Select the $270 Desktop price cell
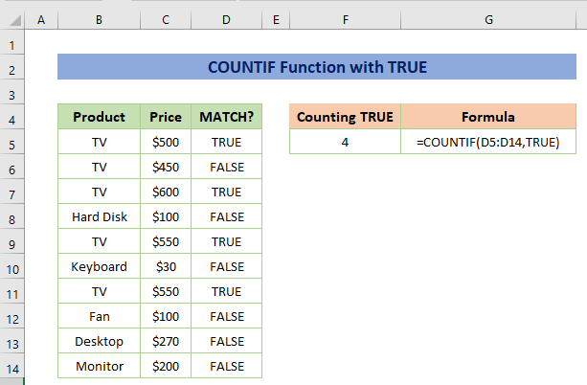This screenshot has height=385, width=587. 166,341
